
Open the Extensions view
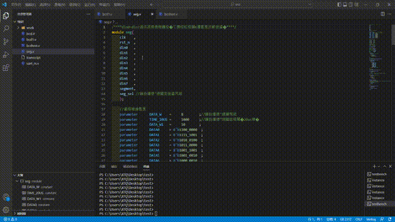coord(6,68)
